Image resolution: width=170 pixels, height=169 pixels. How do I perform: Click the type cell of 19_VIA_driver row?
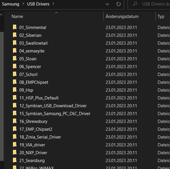164,145
